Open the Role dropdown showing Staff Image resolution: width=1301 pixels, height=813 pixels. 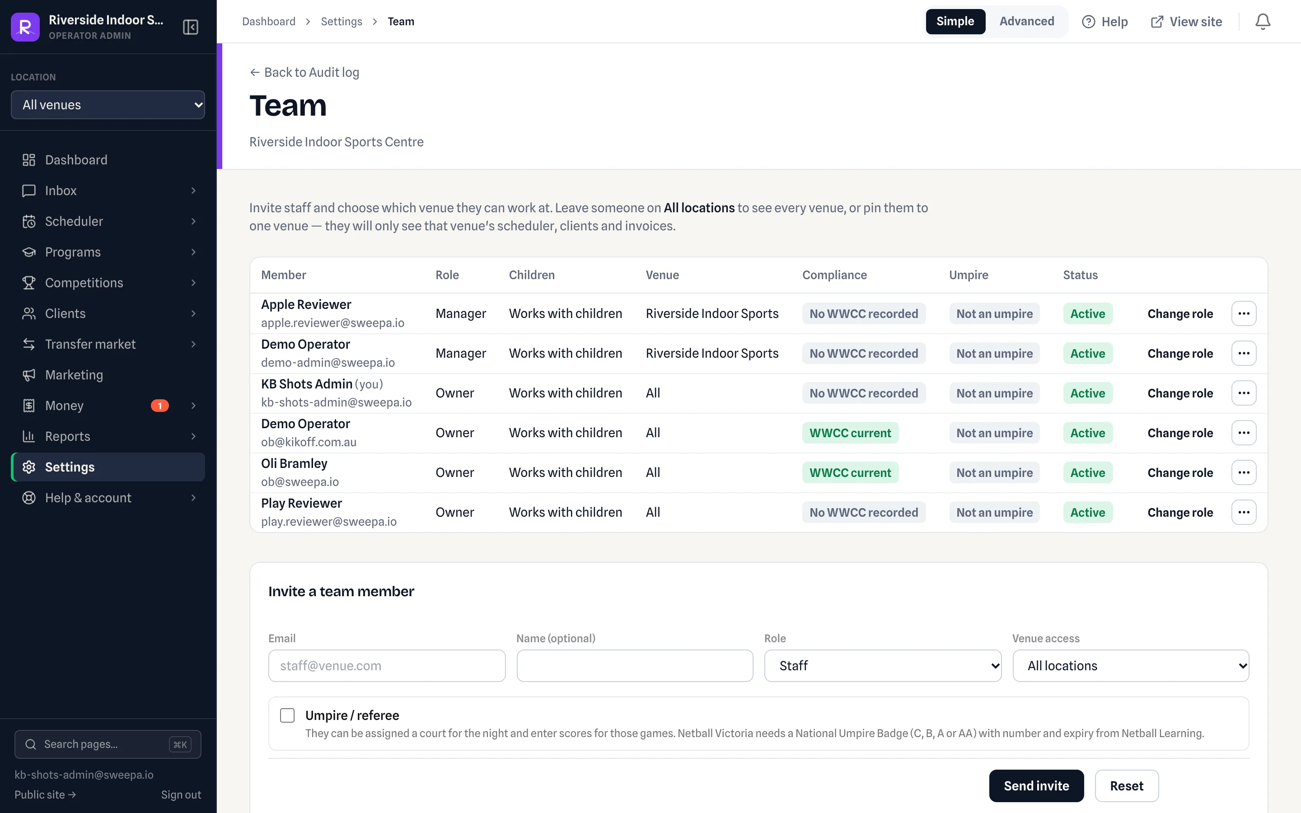click(x=882, y=666)
